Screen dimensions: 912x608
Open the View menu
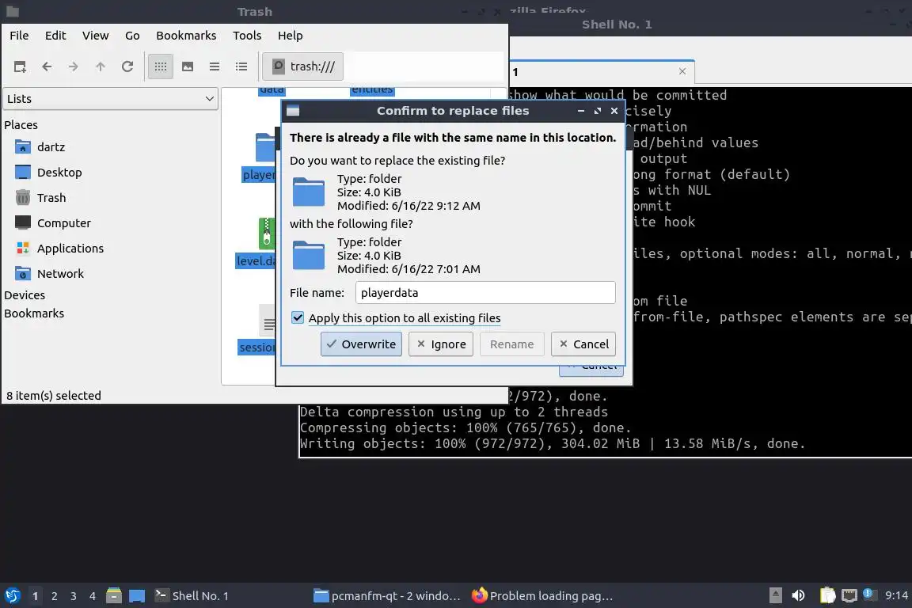(x=95, y=36)
